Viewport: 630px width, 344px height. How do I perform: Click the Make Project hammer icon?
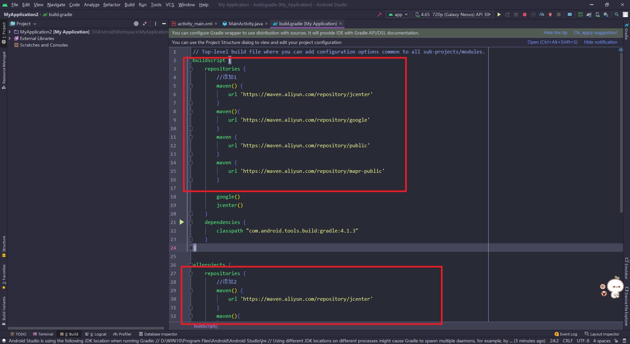click(380, 14)
